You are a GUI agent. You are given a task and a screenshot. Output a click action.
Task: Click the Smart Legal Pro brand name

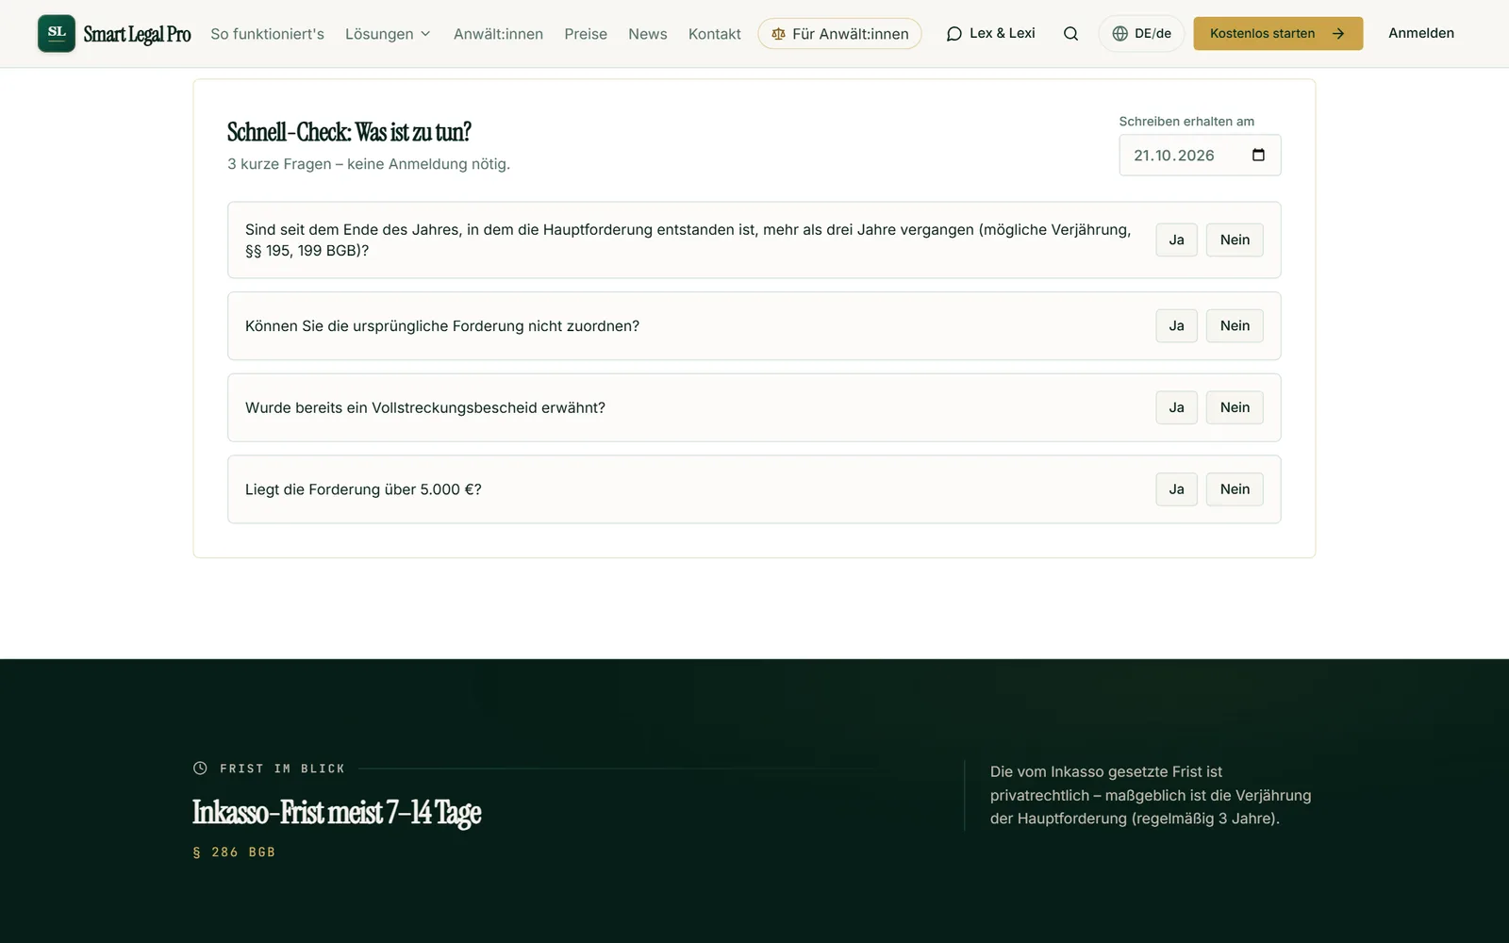(137, 34)
